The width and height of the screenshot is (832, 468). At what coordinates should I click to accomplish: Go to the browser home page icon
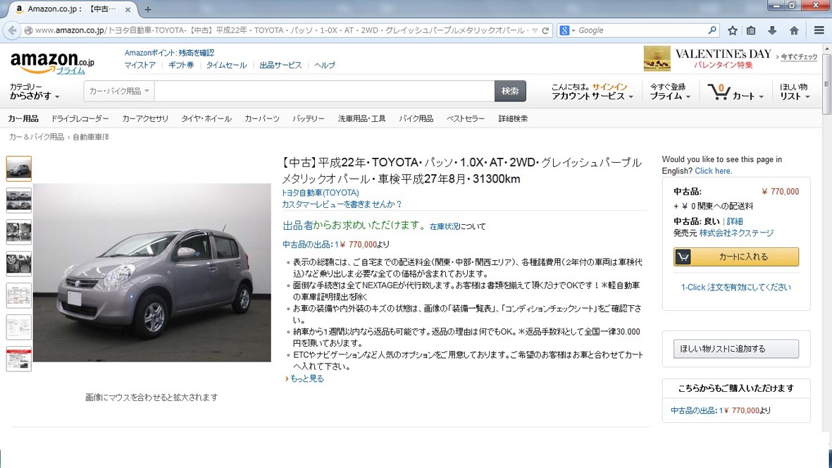[794, 30]
